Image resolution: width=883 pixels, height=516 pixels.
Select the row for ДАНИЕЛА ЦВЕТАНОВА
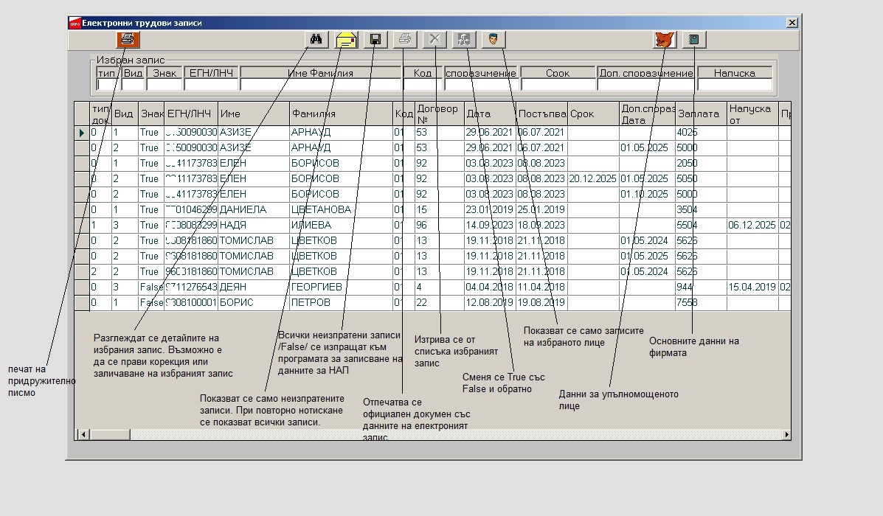pos(432,209)
